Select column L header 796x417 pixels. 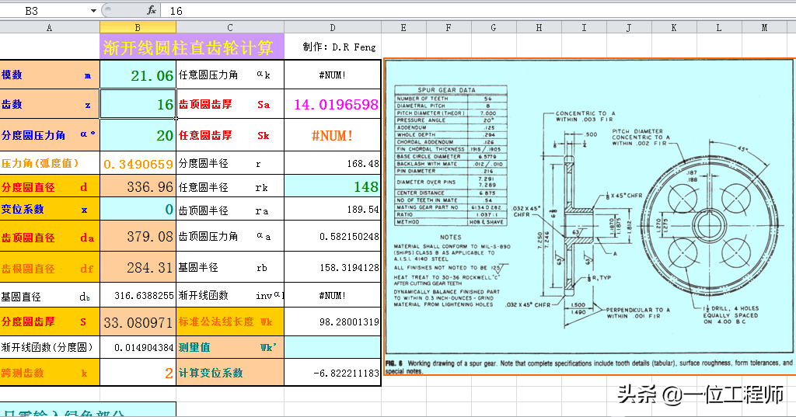click(719, 27)
